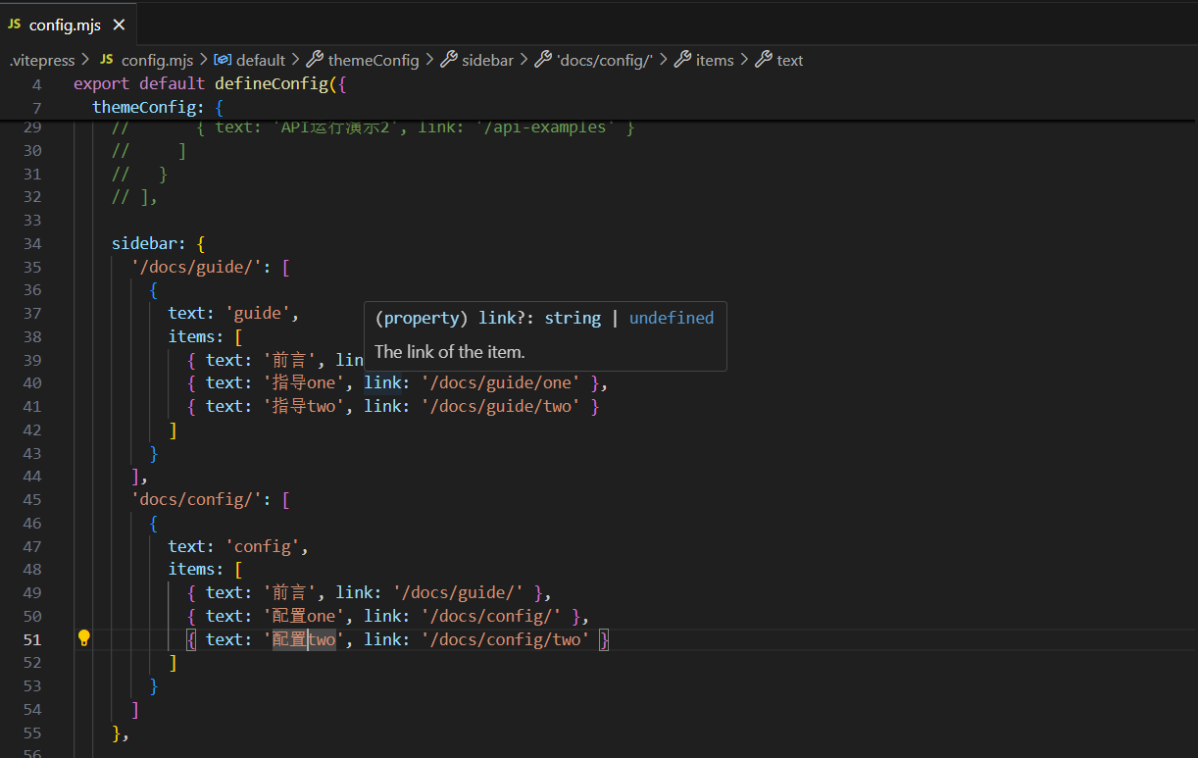This screenshot has width=1198, height=758.
Task: Click the '/docs/guide/' link string on line 49
Action: [458, 592]
